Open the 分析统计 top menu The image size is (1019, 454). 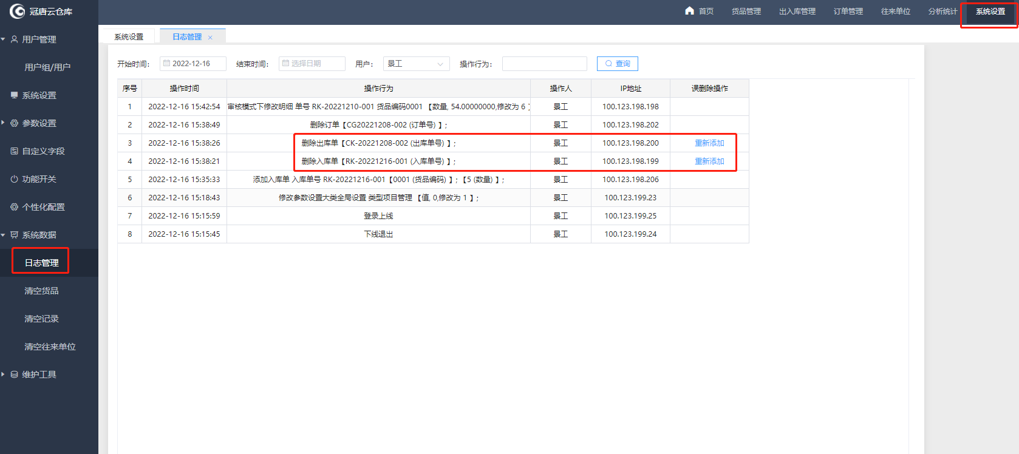coord(942,11)
